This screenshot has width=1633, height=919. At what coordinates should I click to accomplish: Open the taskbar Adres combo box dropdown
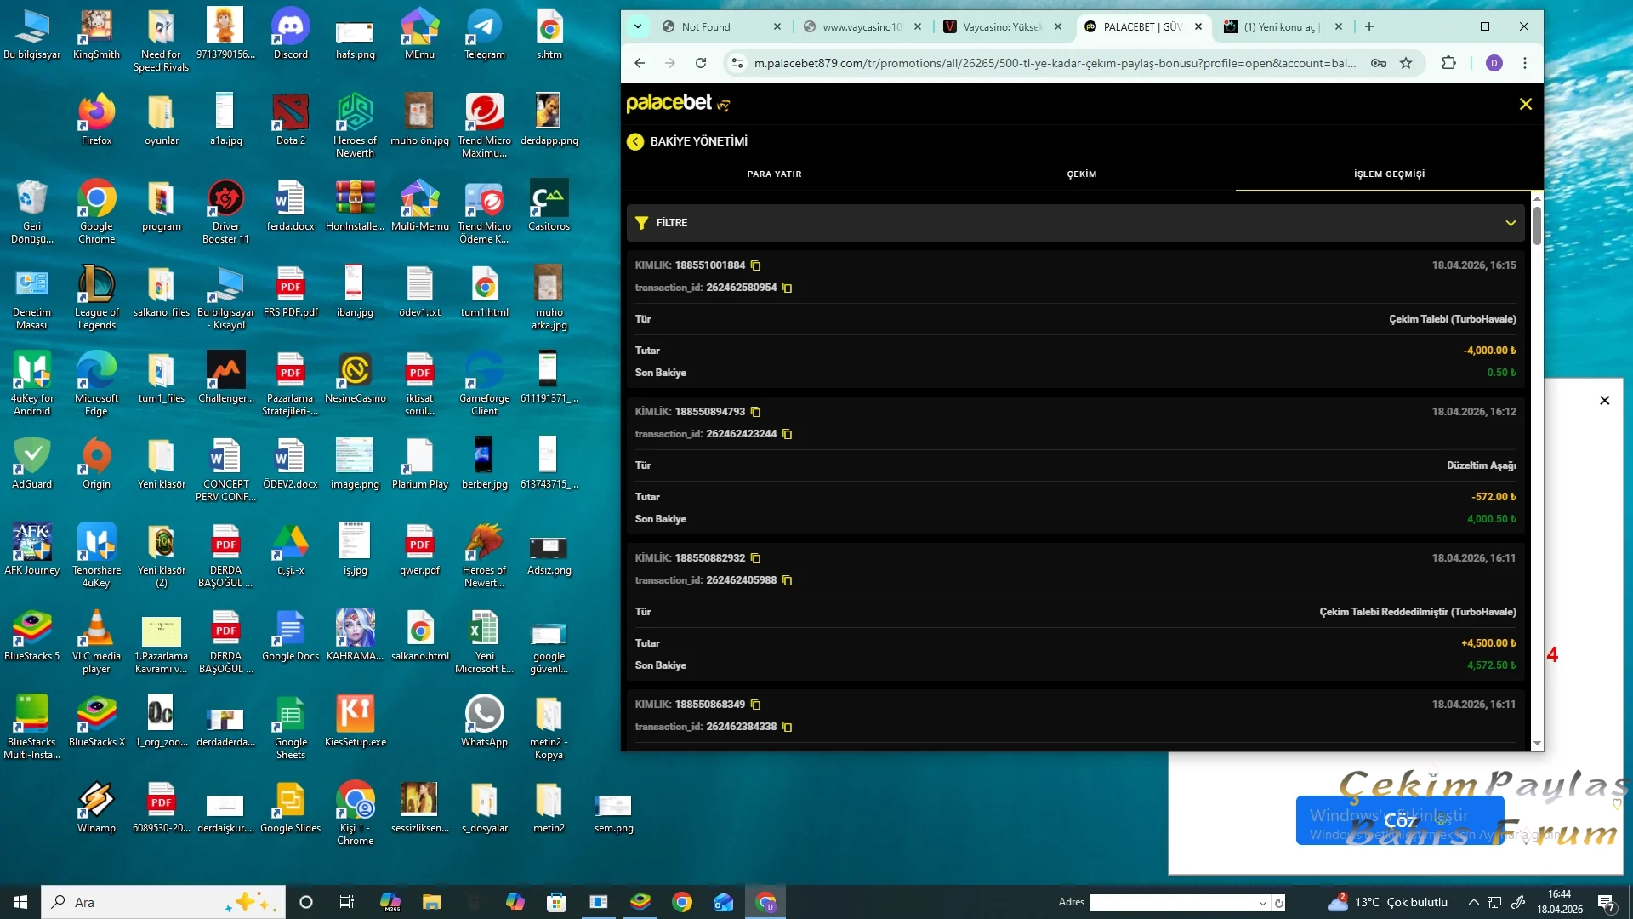pyautogui.click(x=1262, y=903)
